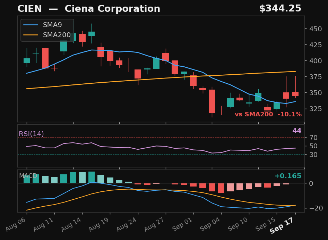The image size is (328, 240).
Task: Click the RSI value 44 readout
Action: click(x=297, y=131)
